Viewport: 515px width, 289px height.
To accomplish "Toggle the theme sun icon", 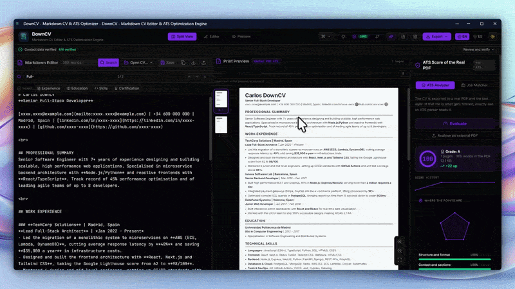I will [492, 37].
